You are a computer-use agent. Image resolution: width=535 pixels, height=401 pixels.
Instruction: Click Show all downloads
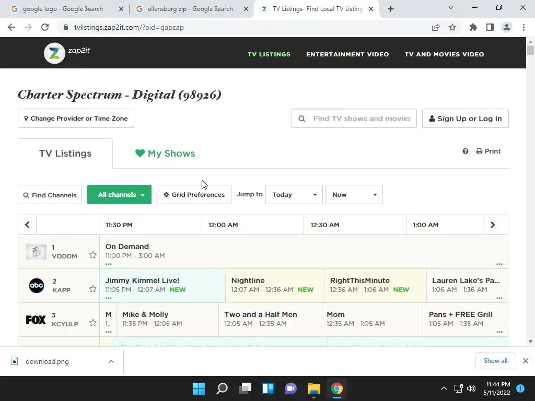pos(495,361)
